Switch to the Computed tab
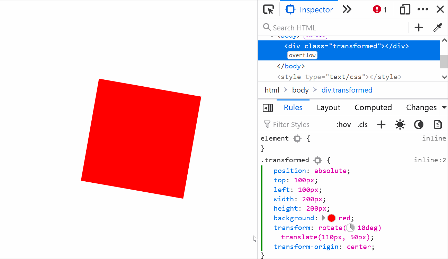 pyautogui.click(x=373, y=108)
